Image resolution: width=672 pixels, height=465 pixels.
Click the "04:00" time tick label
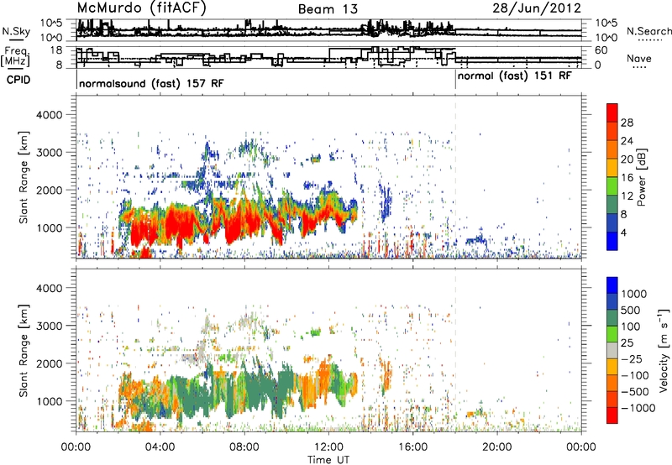coord(160,447)
